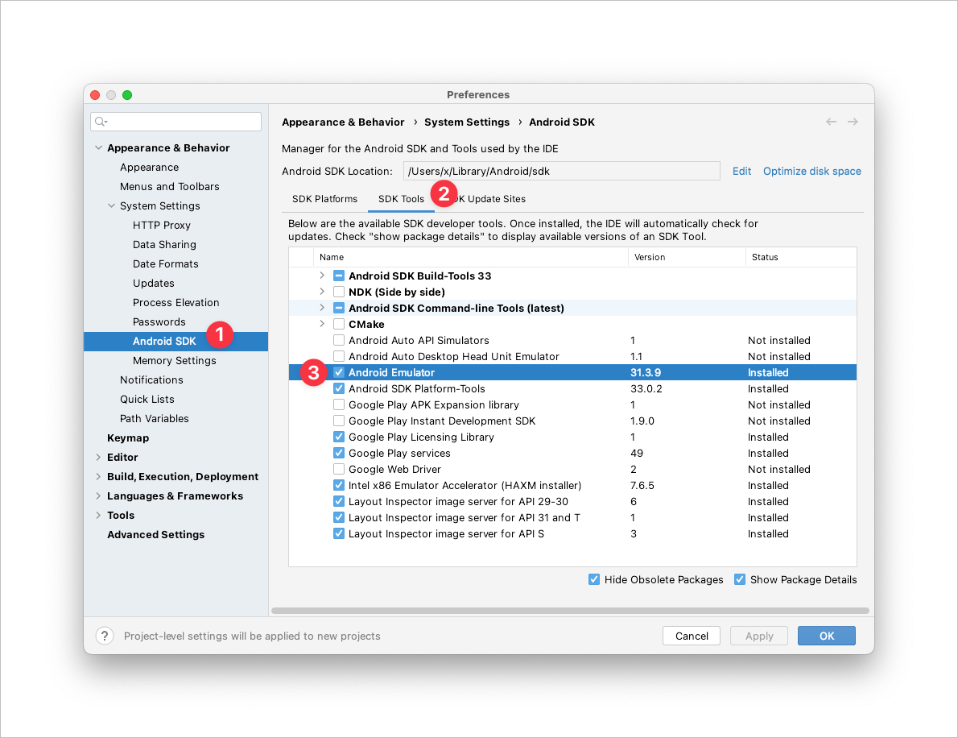Click the Cancel button

coord(692,636)
